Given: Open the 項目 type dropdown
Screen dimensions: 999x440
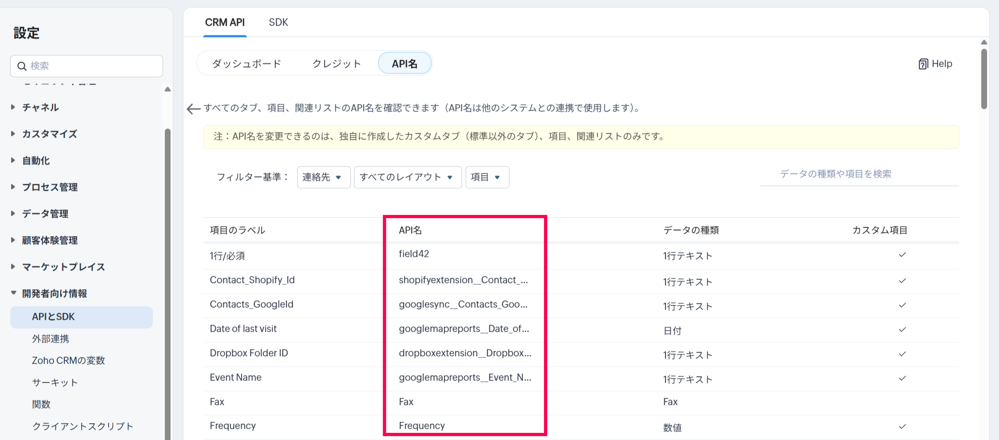Looking at the screenshot, I should pos(487,177).
